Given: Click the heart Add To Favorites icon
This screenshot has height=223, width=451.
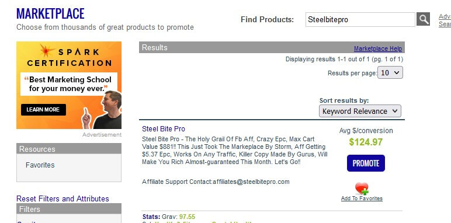Looking at the screenshot, I should (362, 189).
